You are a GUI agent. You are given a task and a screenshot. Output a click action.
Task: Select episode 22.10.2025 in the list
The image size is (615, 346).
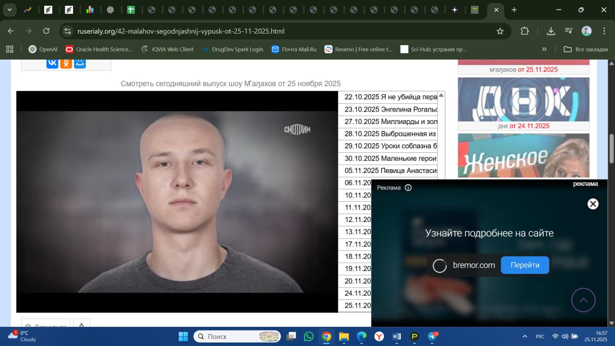pos(390,97)
